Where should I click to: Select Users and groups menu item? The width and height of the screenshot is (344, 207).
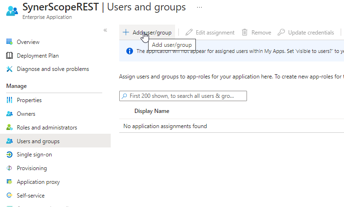click(38, 141)
